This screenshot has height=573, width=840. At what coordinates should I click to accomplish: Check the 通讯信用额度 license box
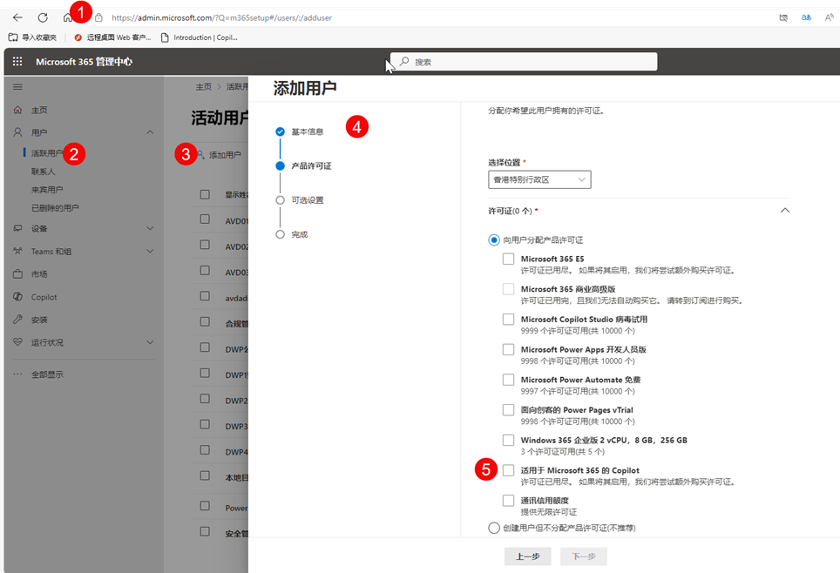pyautogui.click(x=508, y=501)
